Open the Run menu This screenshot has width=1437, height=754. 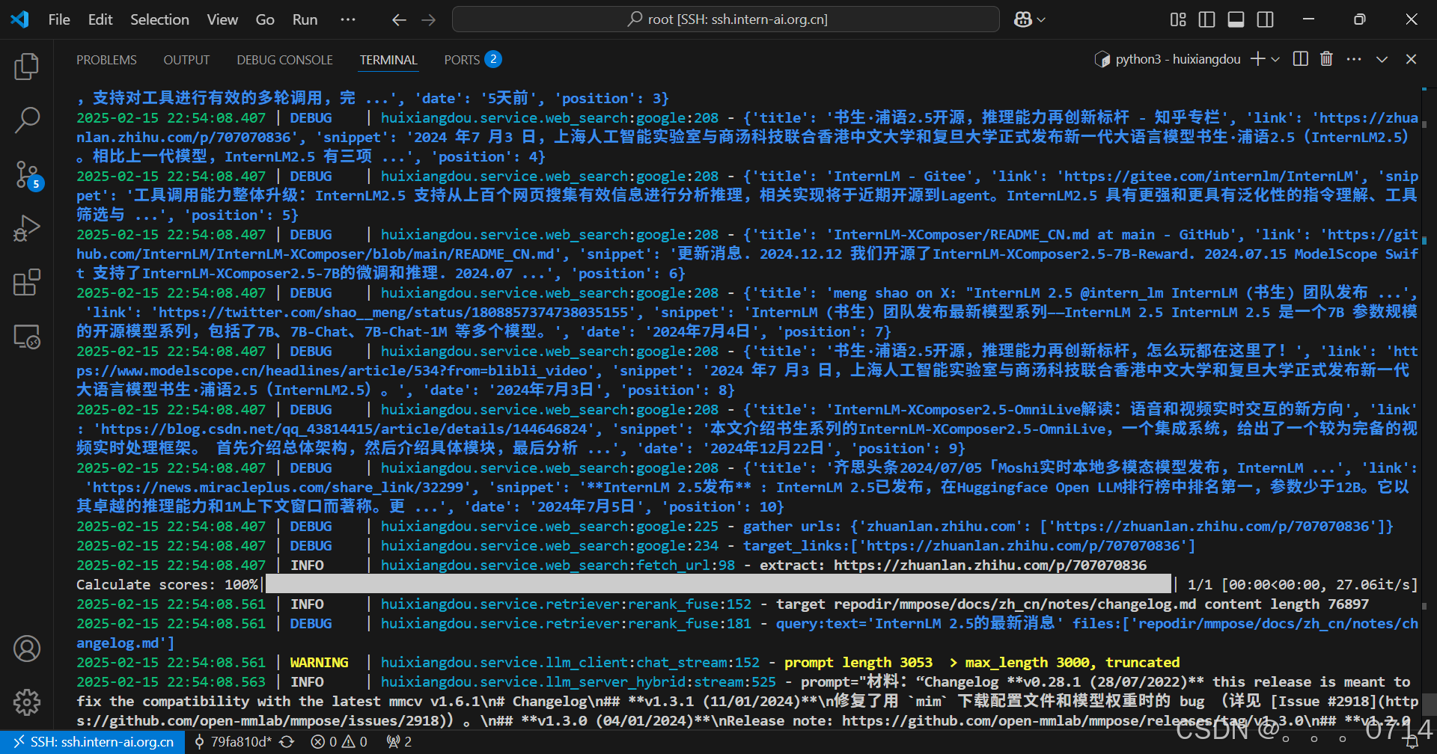305,19
